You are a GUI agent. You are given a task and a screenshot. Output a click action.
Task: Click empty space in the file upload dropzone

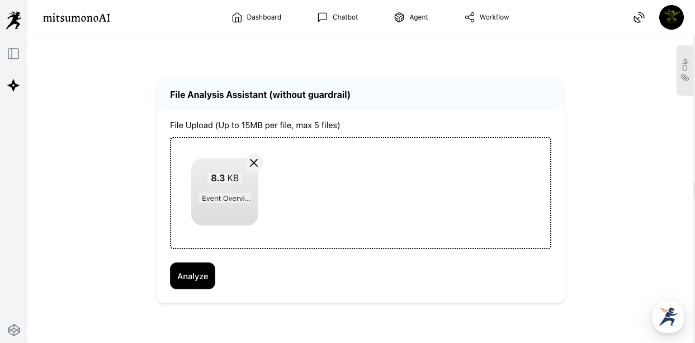click(x=403, y=193)
